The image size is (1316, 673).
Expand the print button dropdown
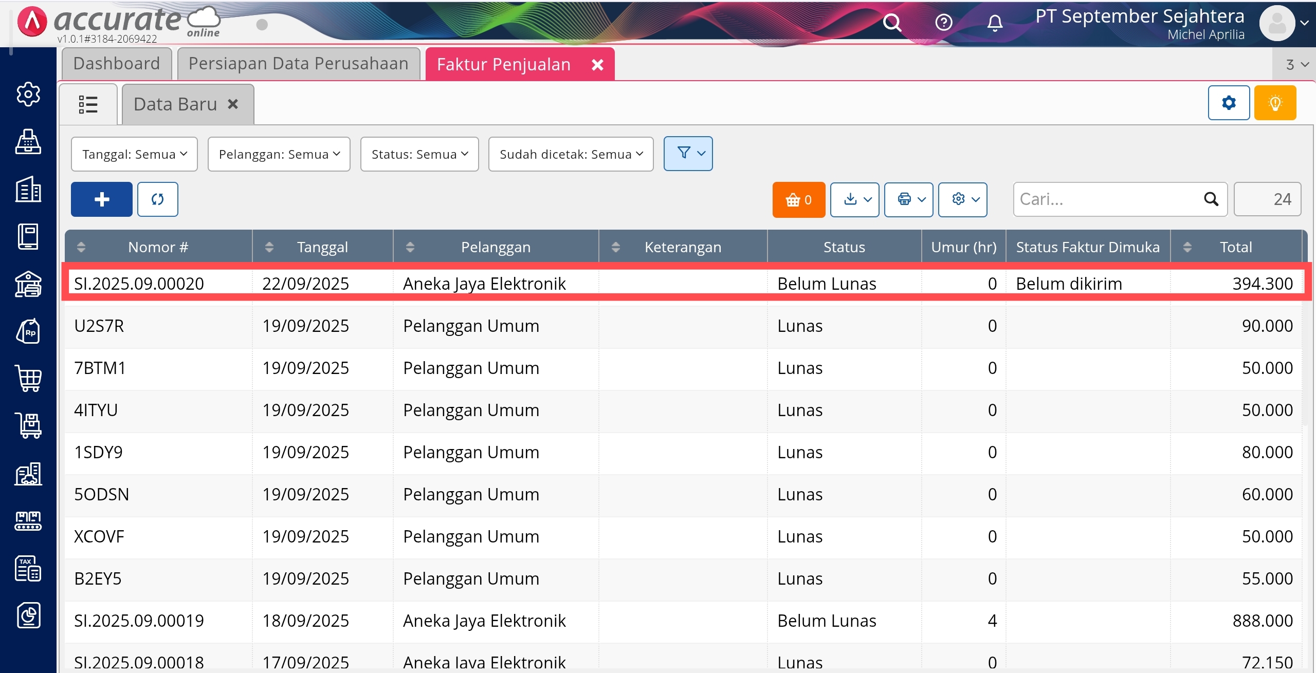pyautogui.click(x=908, y=199)
